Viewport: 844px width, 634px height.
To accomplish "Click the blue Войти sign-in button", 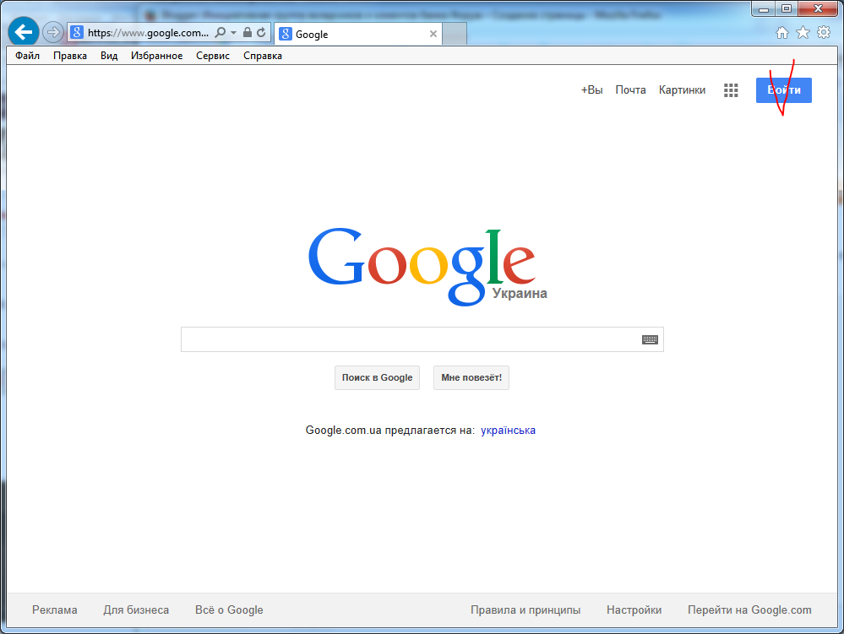I will [784, 89].
